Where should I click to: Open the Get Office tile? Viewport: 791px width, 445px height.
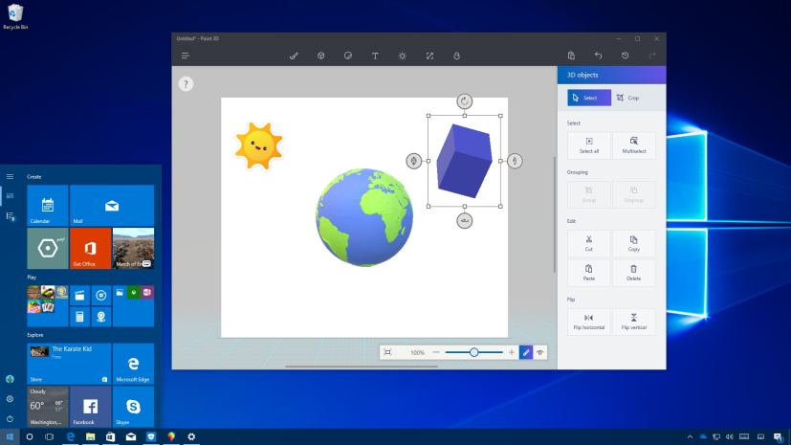click(90, 248)
